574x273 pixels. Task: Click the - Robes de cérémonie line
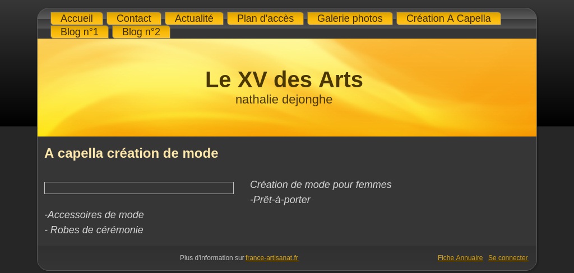tap(94, 230)
